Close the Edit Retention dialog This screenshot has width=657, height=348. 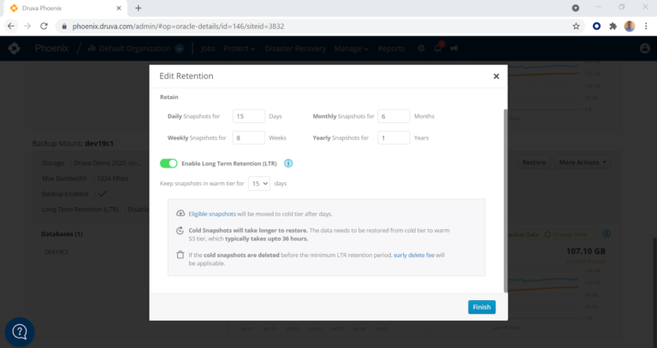(496, 76)
